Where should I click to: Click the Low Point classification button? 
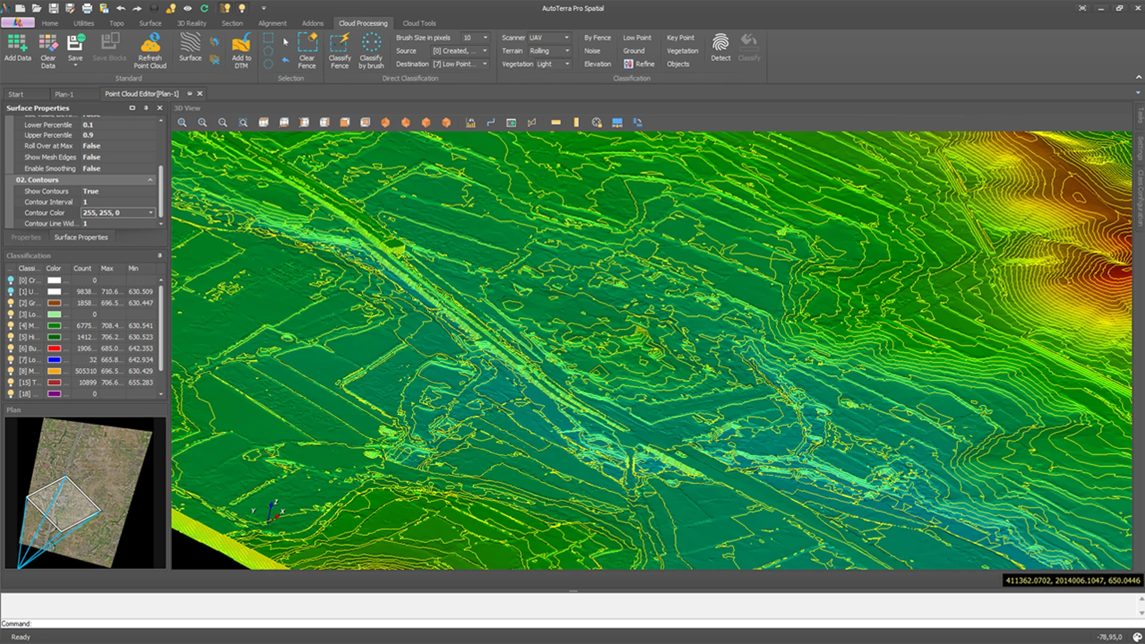637,38
